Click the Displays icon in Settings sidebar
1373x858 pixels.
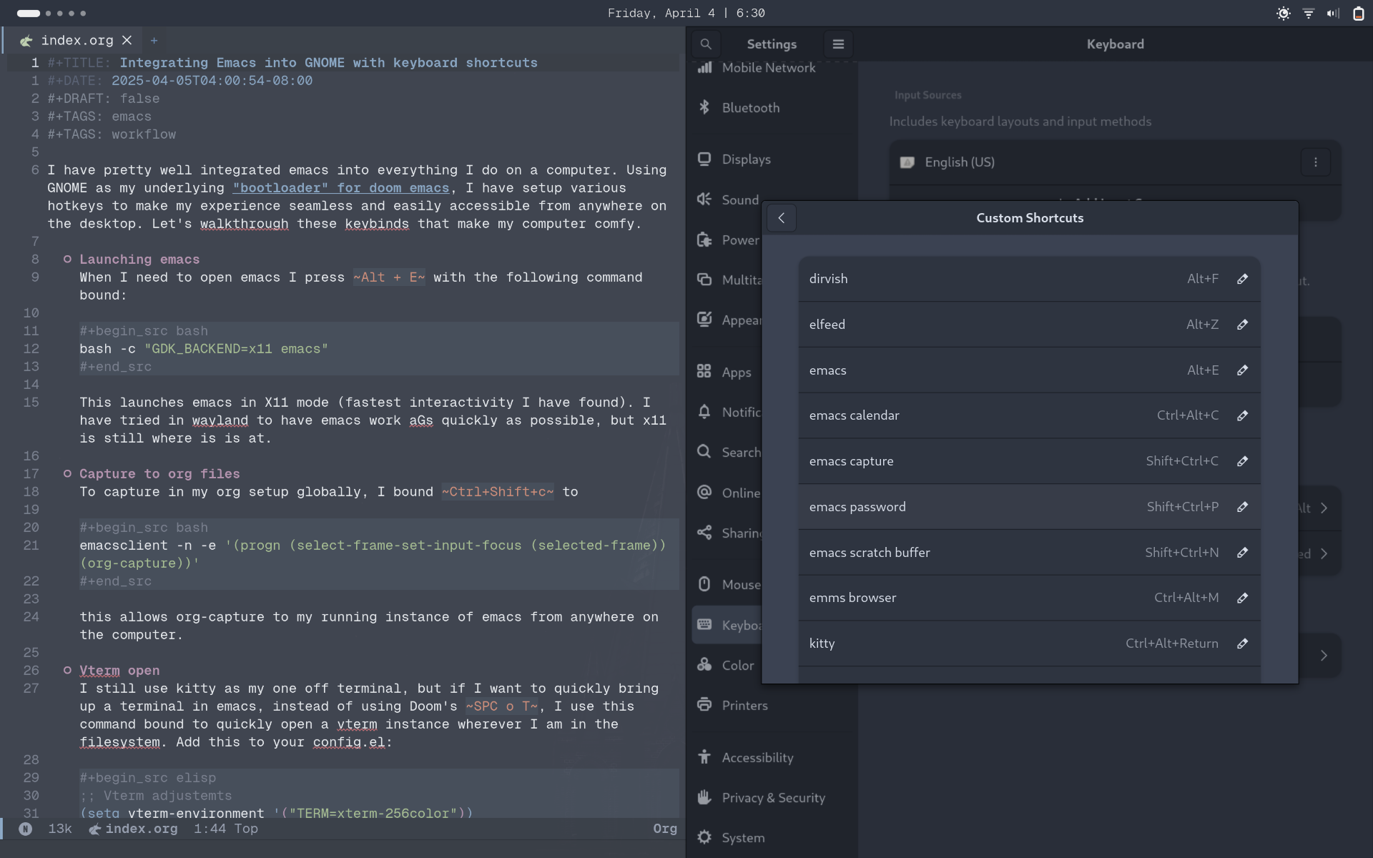tap(704, 159)
